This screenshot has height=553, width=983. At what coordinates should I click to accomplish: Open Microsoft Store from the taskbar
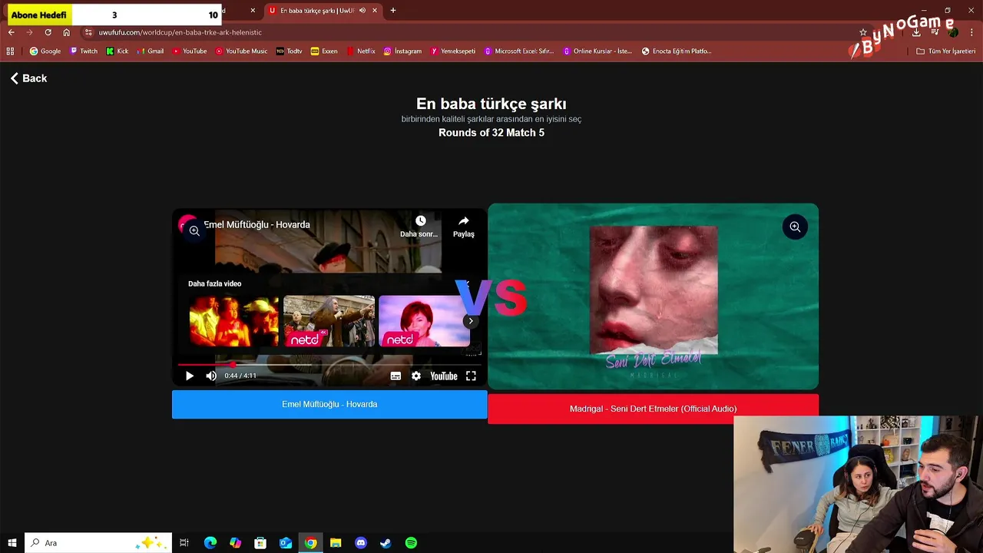[x=260, y=543]
